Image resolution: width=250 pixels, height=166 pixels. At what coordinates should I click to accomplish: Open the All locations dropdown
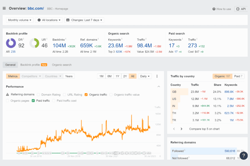click(x=49, y=20)
